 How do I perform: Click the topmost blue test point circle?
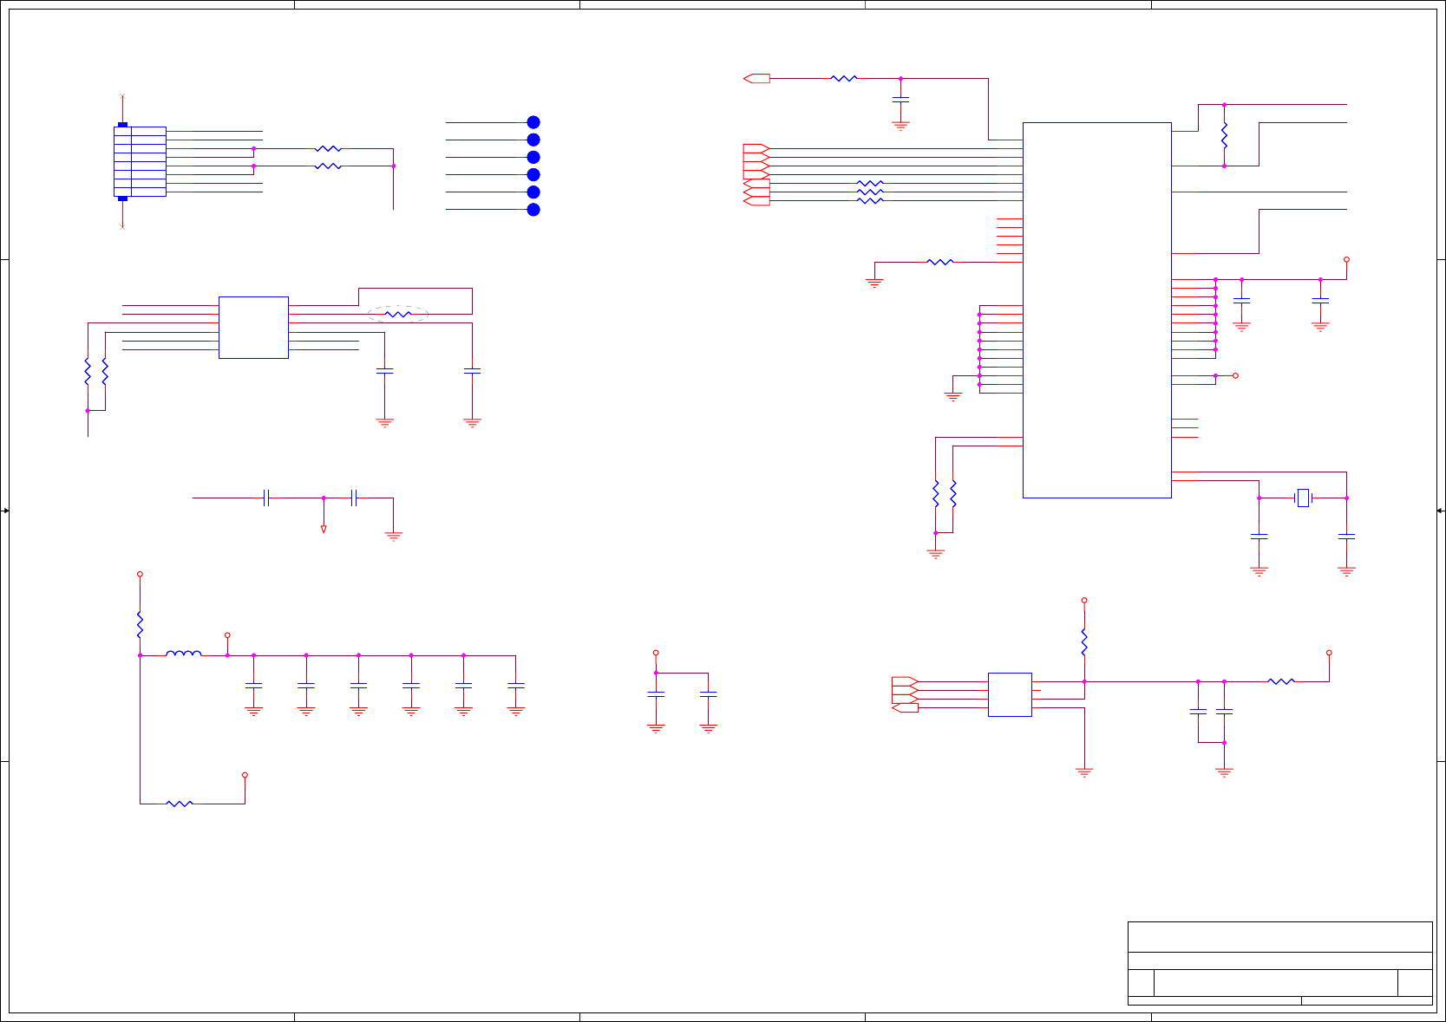point(533,122)
